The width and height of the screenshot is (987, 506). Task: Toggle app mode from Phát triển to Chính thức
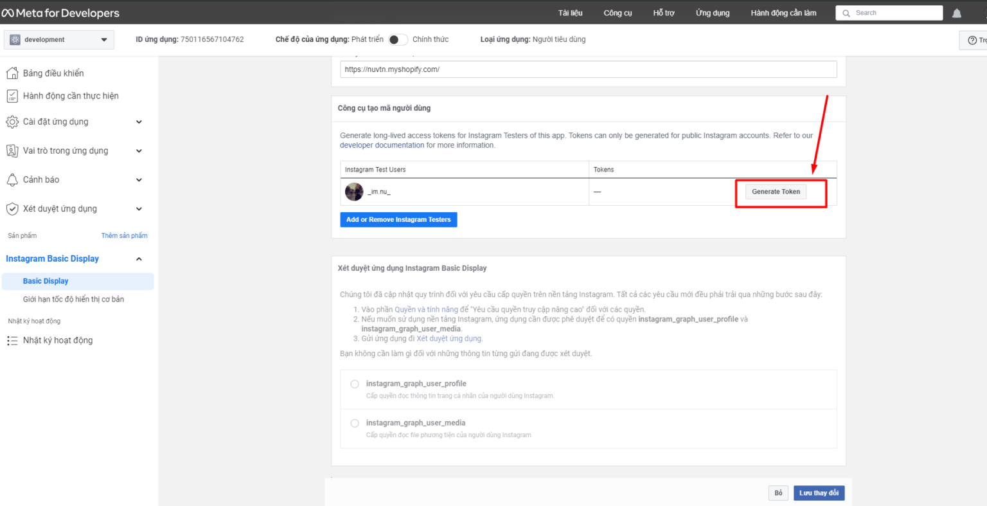(x=398, y=39)
